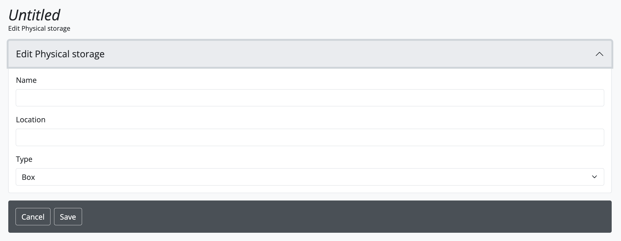Collapse the form using the chevron-up icon
Image resolution: width=621 pixels, height=241 pixels.
point(599,54)
